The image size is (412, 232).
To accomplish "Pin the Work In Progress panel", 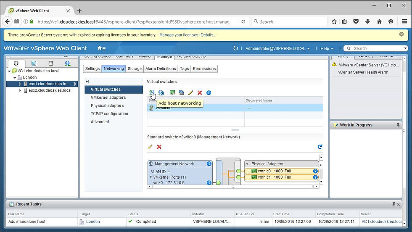I will coord(398,125).
